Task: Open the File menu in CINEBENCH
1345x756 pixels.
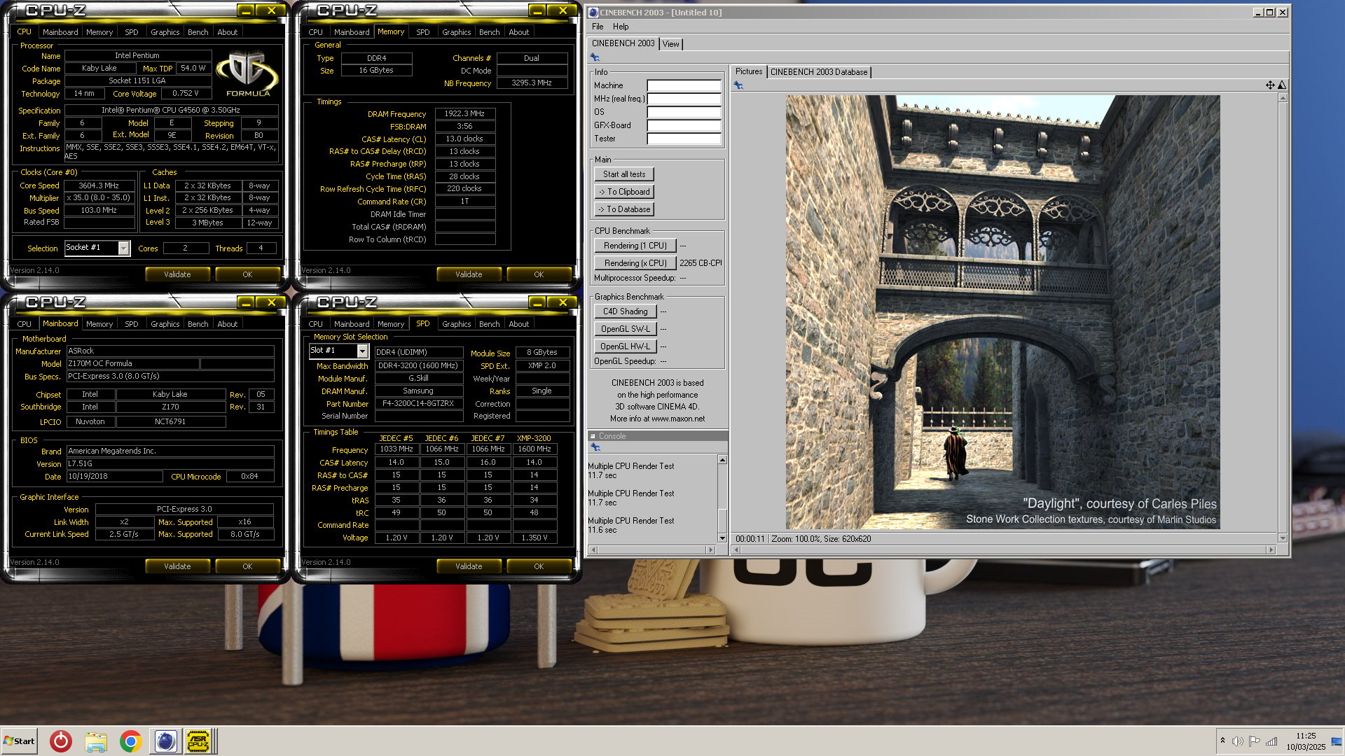Action: (x=598, y=27)
